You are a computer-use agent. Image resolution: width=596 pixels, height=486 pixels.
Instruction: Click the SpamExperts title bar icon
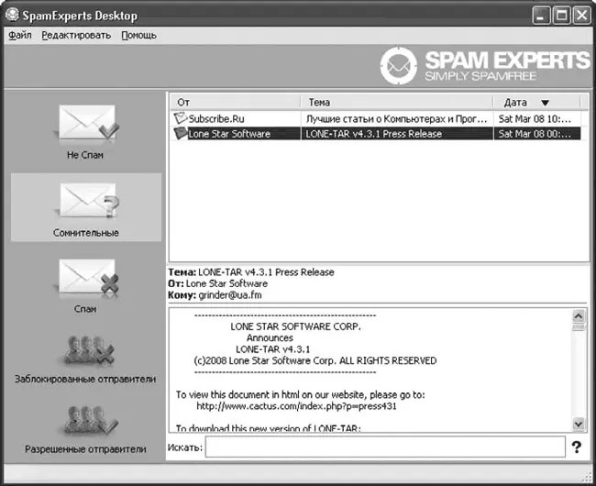(x=12, y=16)
